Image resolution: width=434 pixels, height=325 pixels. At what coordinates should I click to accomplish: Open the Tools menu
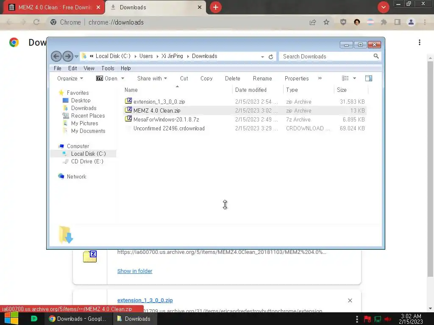click(108, 68)
